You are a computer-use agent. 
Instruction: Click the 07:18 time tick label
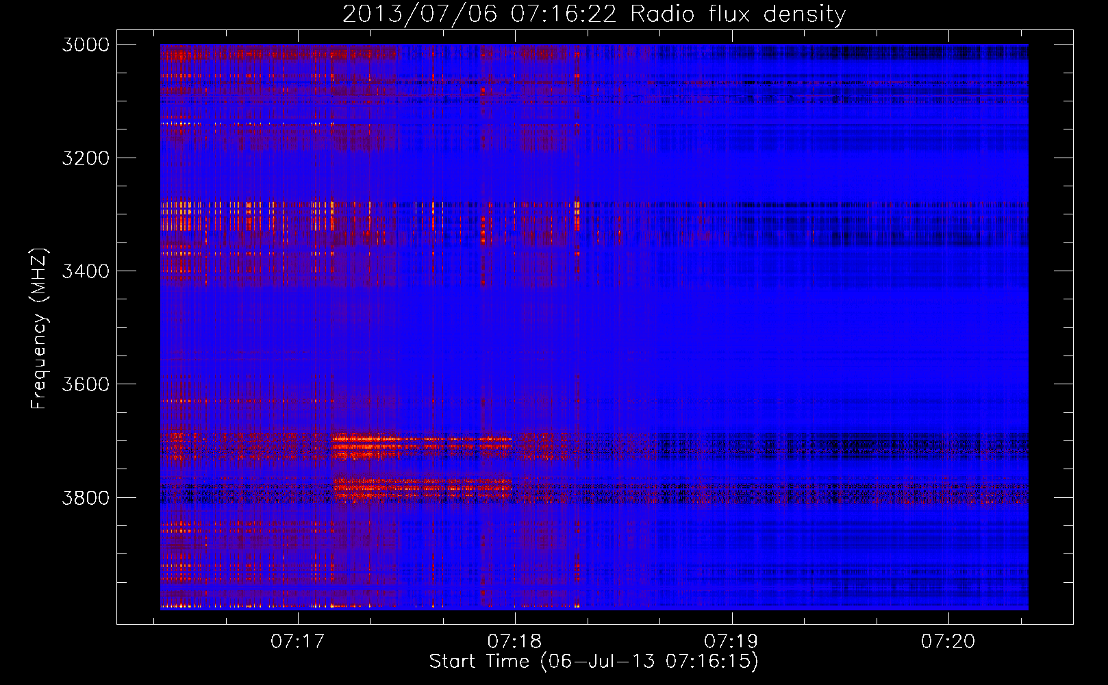[514, 642]
